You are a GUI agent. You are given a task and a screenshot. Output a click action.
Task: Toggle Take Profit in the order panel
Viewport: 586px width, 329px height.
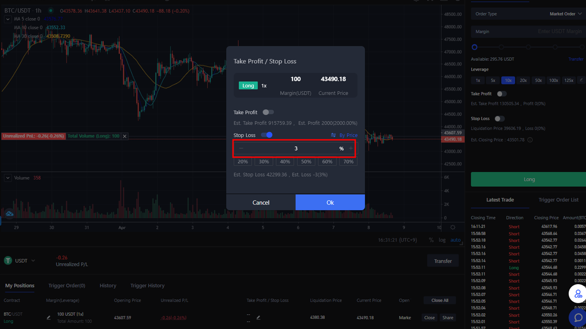tap(502, 94)
